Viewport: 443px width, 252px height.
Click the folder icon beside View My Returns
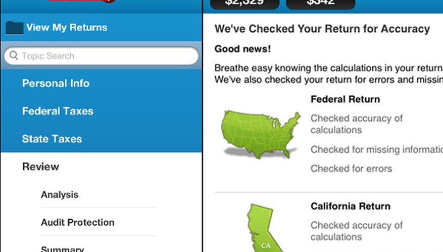point(15,28)
